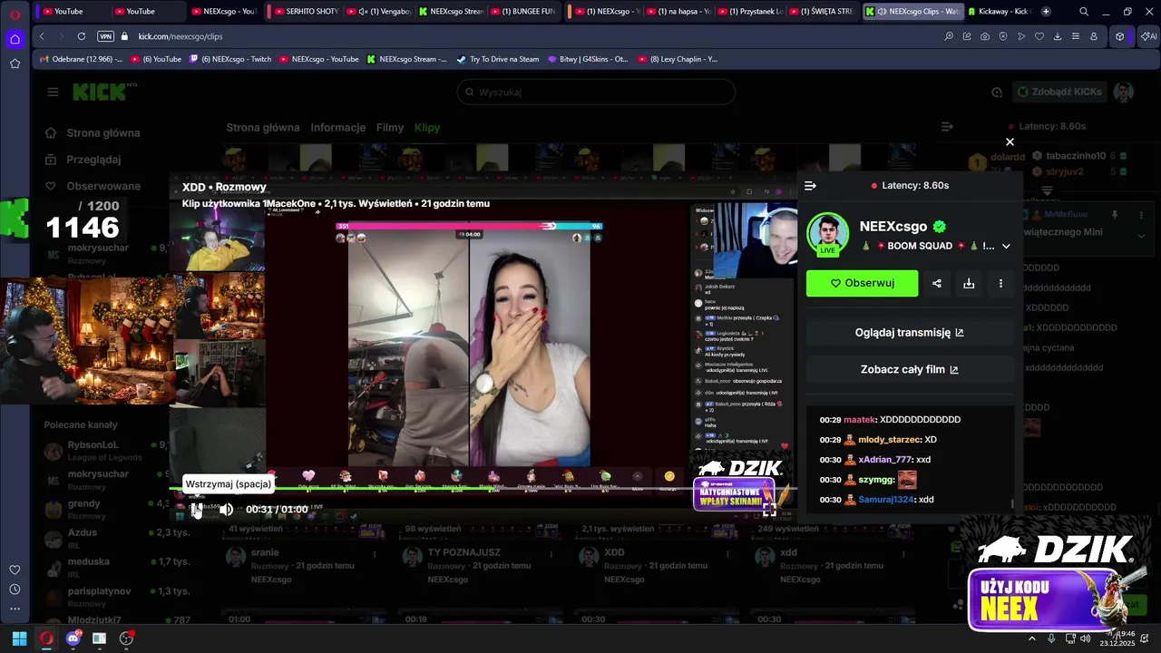This screenshot has width=1161, height=653.
Task: Open Zobacz cały film link
Action: pos(910,370)
